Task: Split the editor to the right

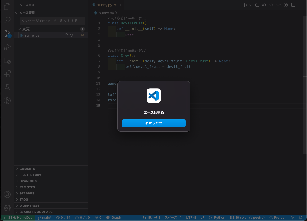Action: click(x=293, y=5)
